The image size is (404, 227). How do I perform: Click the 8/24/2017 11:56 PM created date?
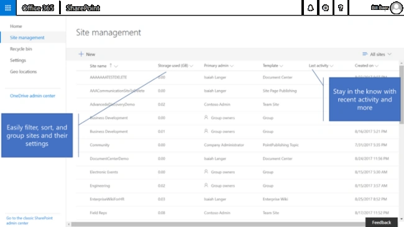pyautogui.click(x=372, y=159)
